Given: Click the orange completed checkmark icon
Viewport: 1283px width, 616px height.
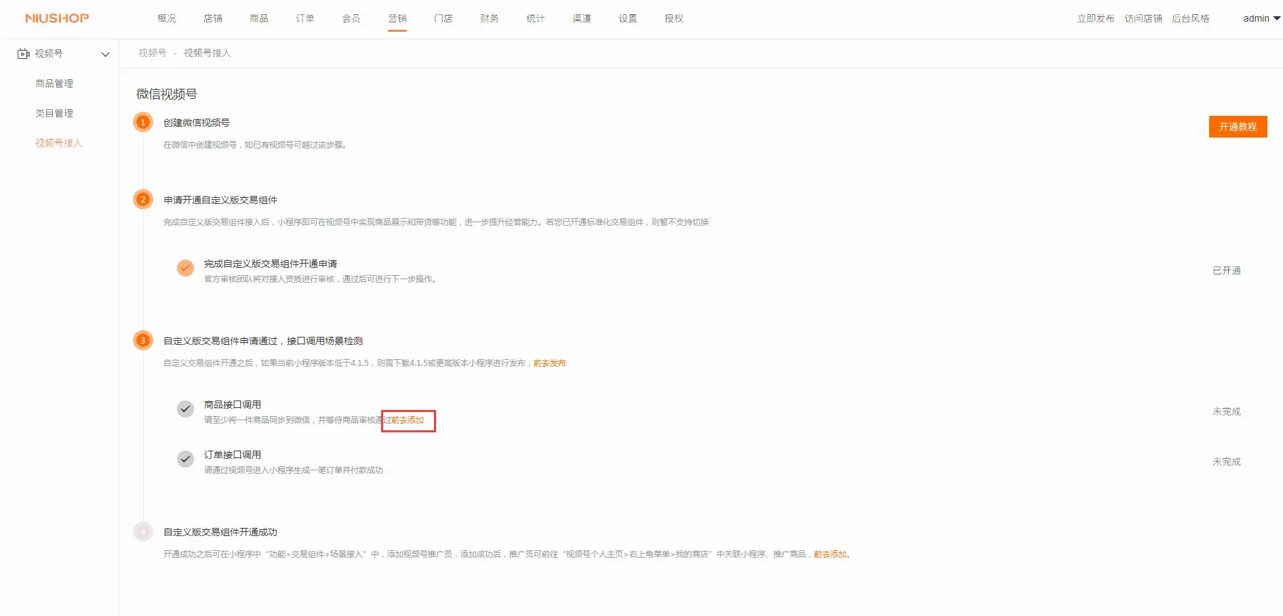Looking at the screenshot, I should click(x=185, y=268).
